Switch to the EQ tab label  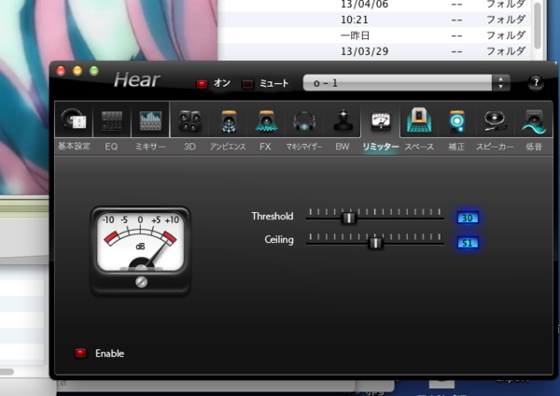click(x=111, y=147)
